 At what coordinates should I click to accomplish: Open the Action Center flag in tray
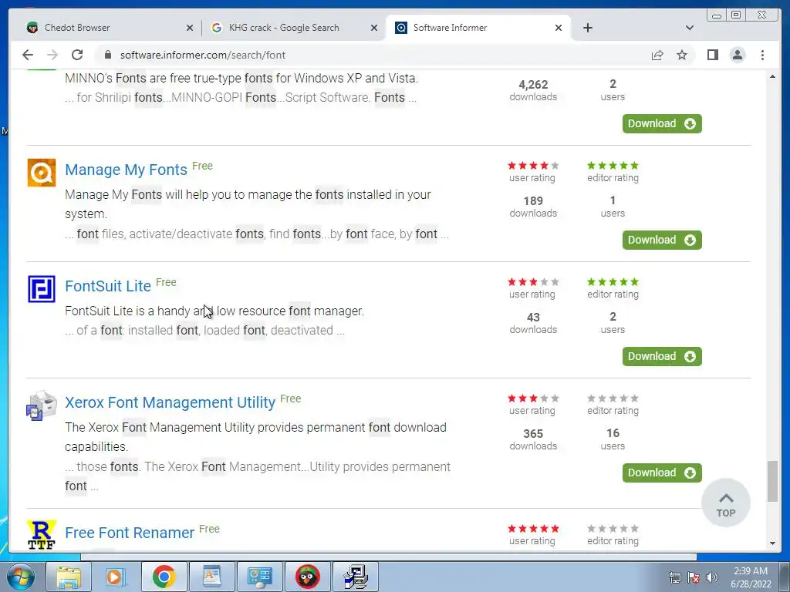tap(694, 577)
